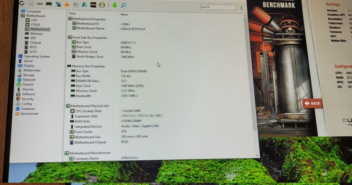This screenshot has height=185, width=352.
Task: Select Storage in the tree
Action: click(26, 75)
